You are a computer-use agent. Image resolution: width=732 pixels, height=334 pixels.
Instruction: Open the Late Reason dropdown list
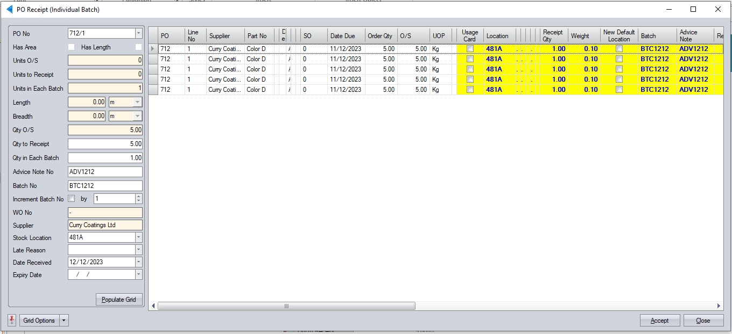[138, 250]
